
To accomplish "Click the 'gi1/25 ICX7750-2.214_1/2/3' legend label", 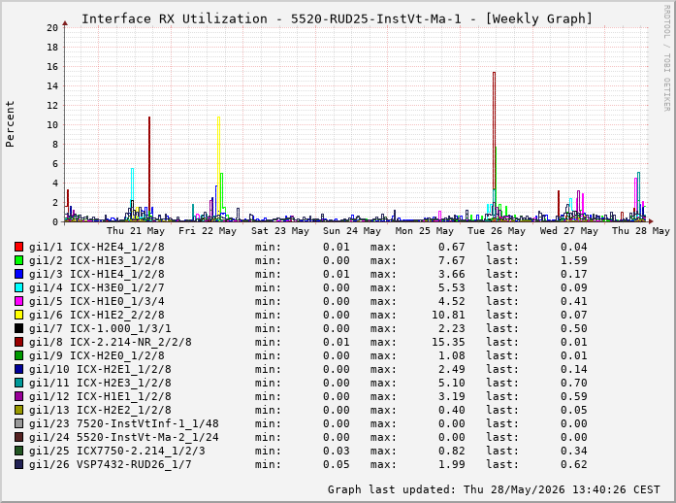I will point(116,451).
